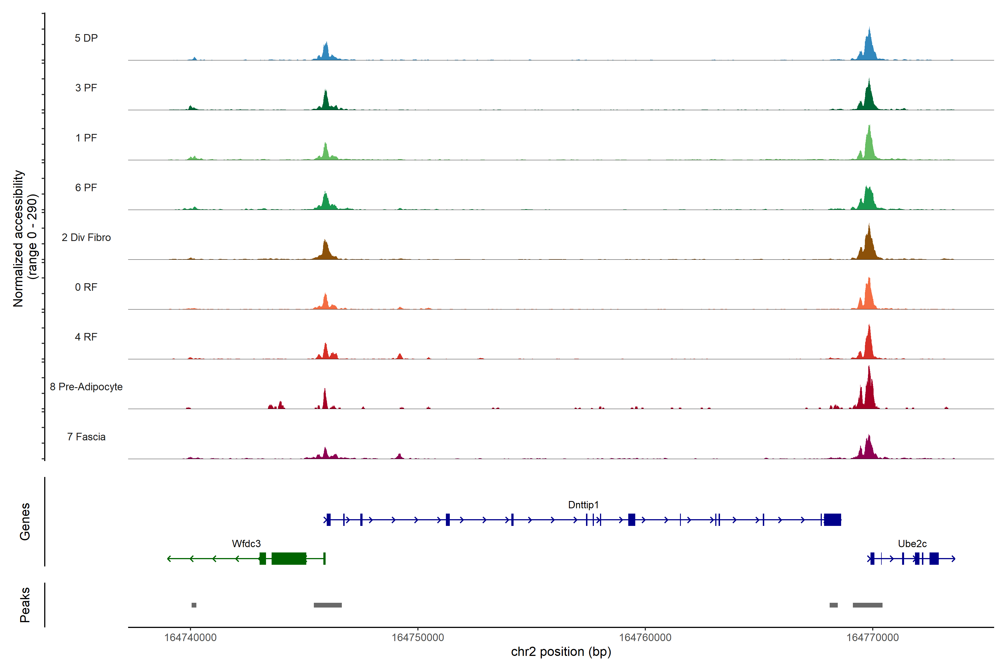Click the Ube2c gene label
This screenshot has height=671, width=1007.
912,544
